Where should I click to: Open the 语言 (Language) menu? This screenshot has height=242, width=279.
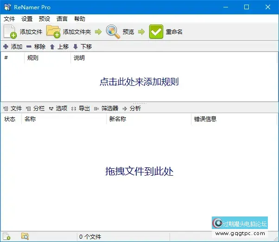[62, 19]
